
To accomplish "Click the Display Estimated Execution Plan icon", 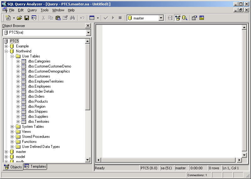I will coord(170,18).
